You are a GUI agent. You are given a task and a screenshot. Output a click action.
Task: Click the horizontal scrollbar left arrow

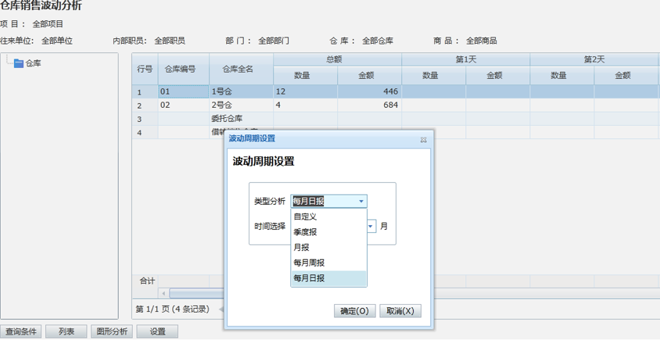(163, 293)
